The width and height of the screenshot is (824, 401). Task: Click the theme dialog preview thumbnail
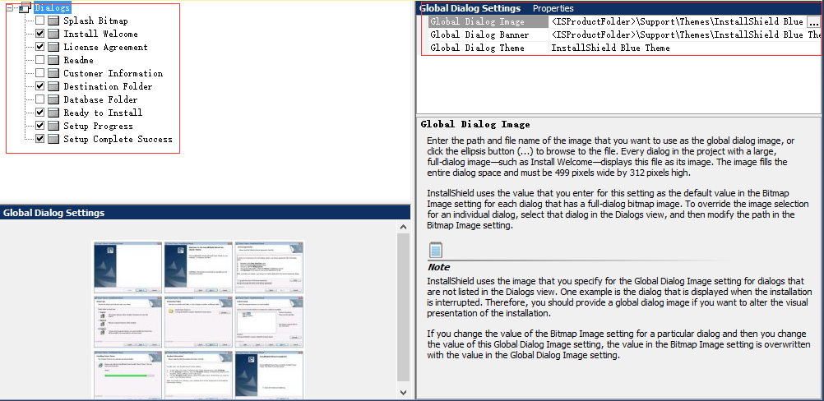(x=199, y=319)
